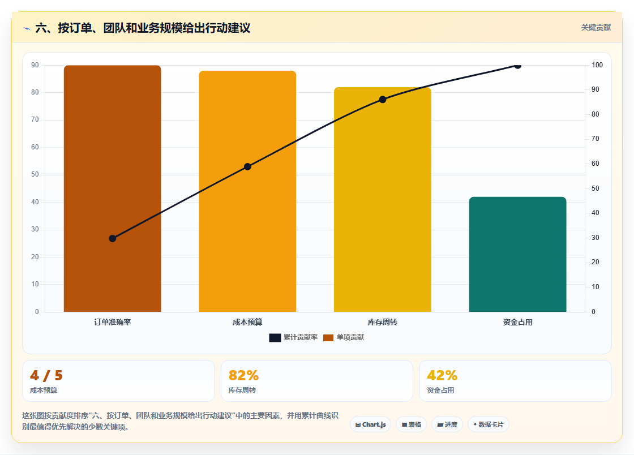Click the diamond icon in the 数据卡片 tag
This screenshot has width=634, height=455.
(475, 424)
